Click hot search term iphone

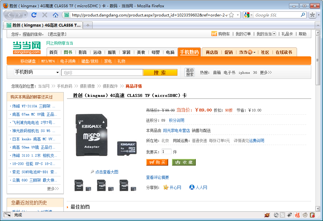tap(244, 73)
